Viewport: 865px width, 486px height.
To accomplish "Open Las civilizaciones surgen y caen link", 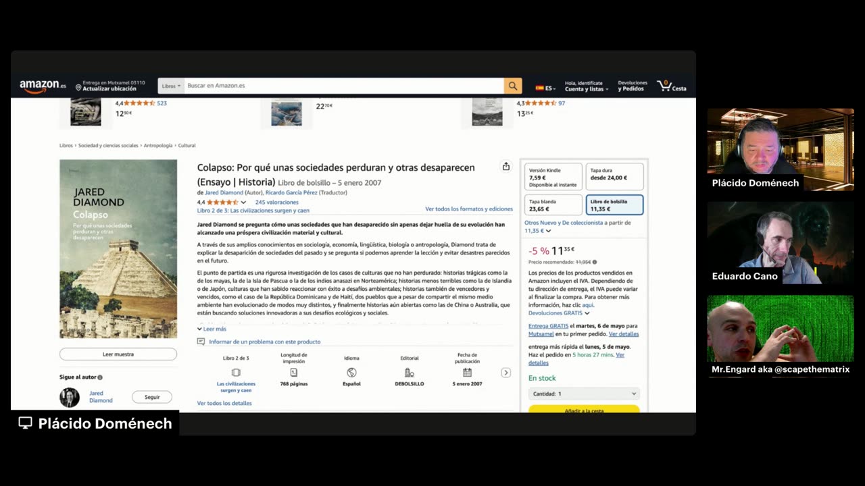I will point(236,387).
